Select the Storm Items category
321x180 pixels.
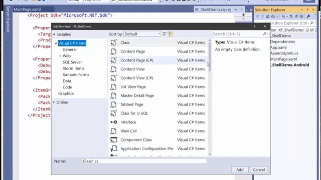pos(73,68)
